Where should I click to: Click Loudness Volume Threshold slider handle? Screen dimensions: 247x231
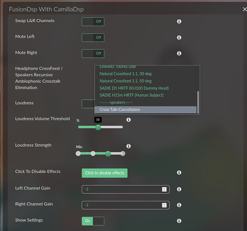(98, 127)
